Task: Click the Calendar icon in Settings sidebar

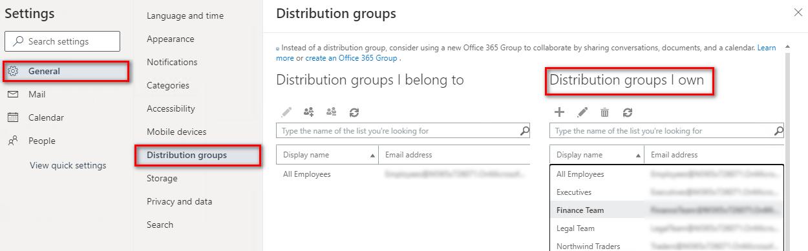Action: tap(13, 117)
